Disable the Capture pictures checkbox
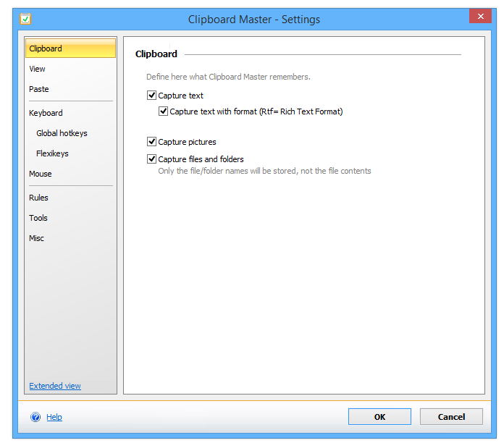Image resolution: width=504 pixels, height=443 pixels. tap(151, 142)
